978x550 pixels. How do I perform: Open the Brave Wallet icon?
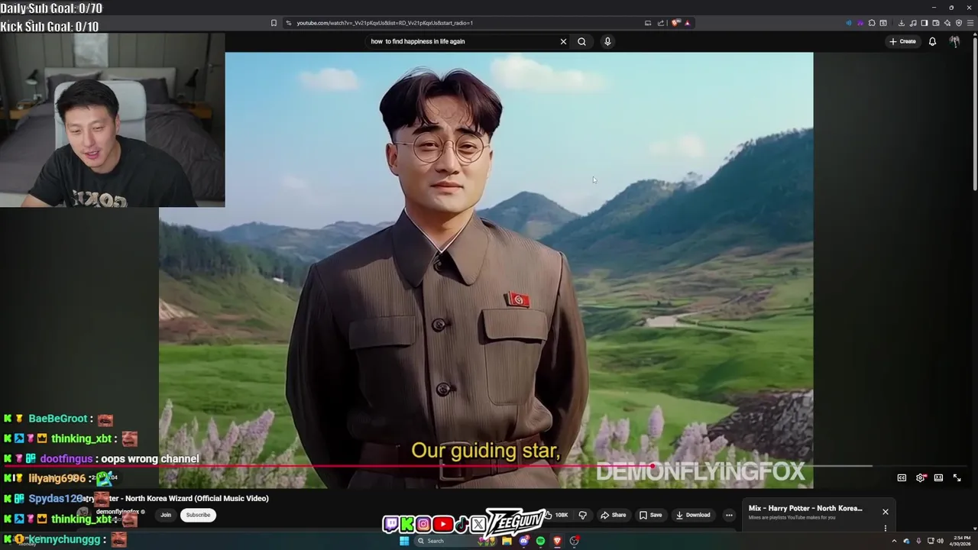(936, 23)
